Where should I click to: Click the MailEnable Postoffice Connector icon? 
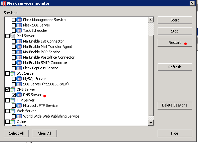(x=19, y=57)
